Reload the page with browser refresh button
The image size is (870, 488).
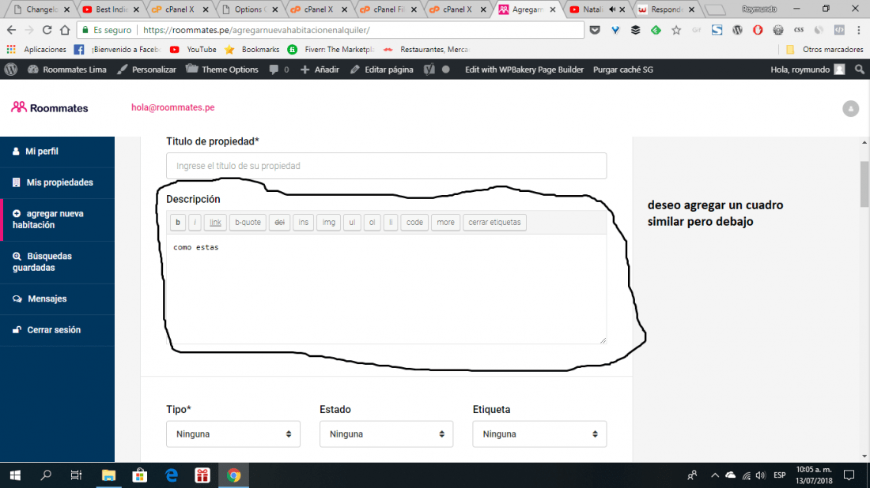tap(47, 30)
